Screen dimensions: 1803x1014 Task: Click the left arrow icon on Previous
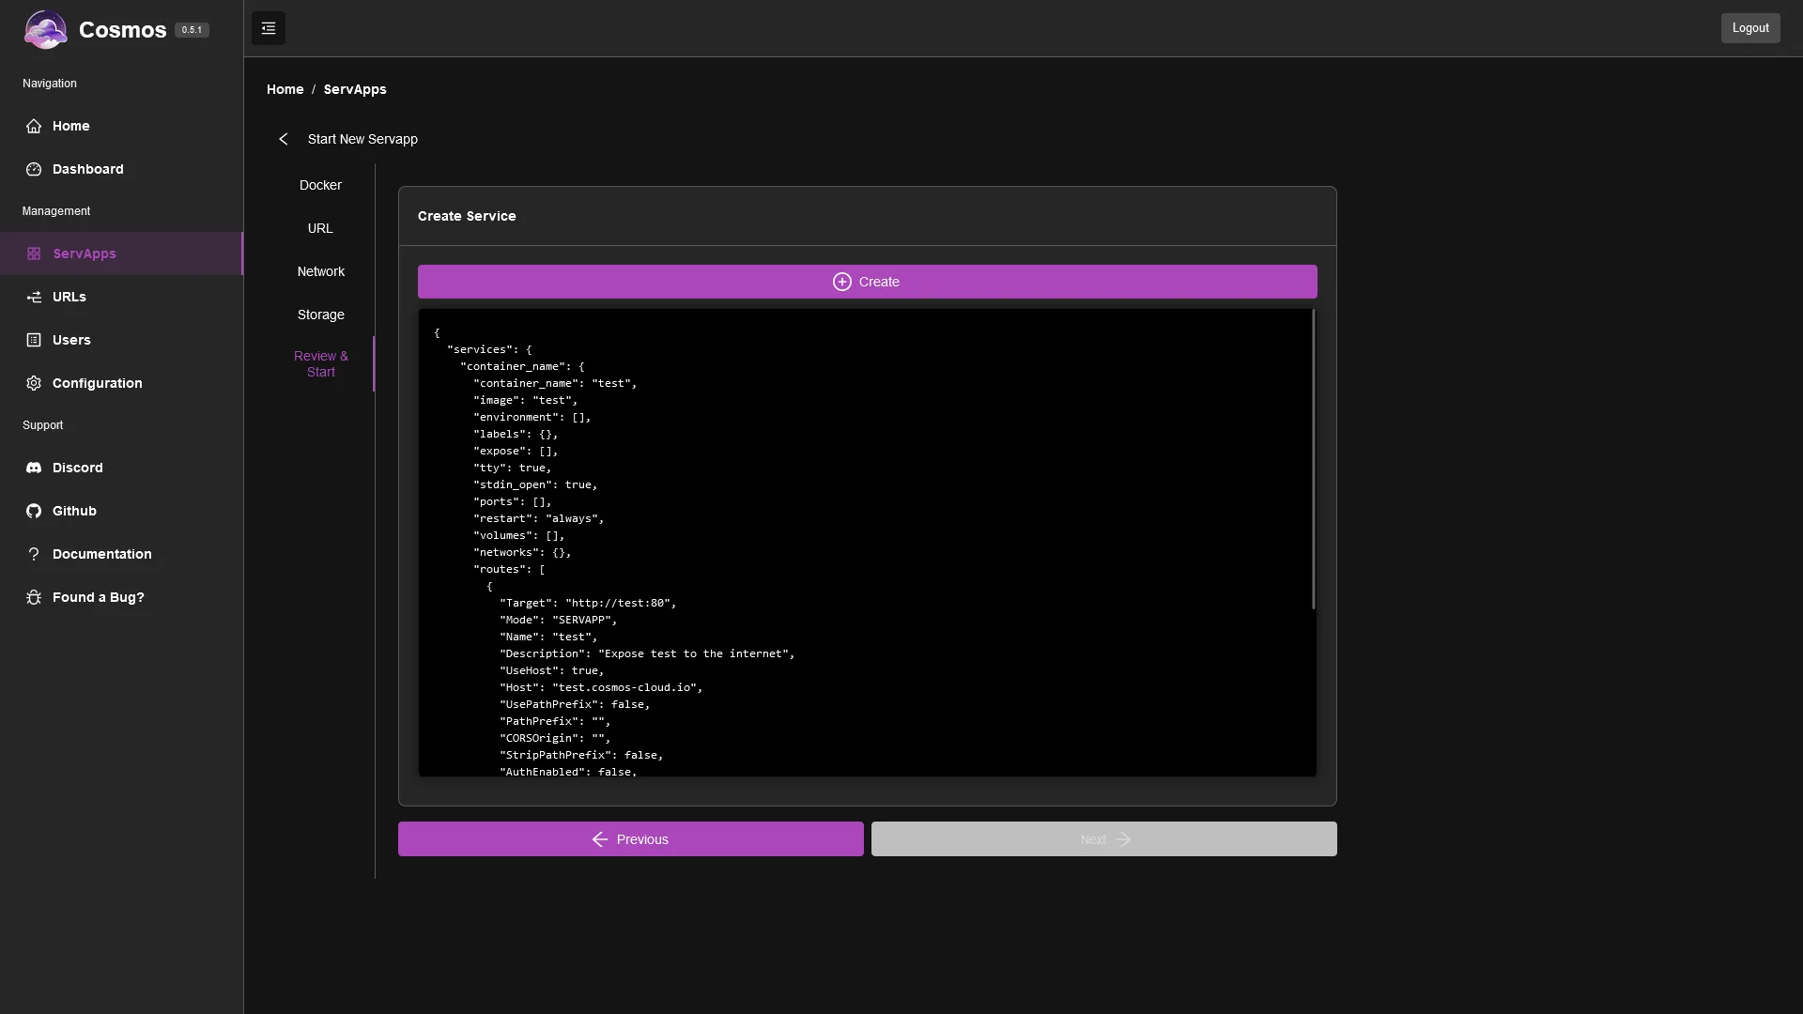(x=600, y=839)
